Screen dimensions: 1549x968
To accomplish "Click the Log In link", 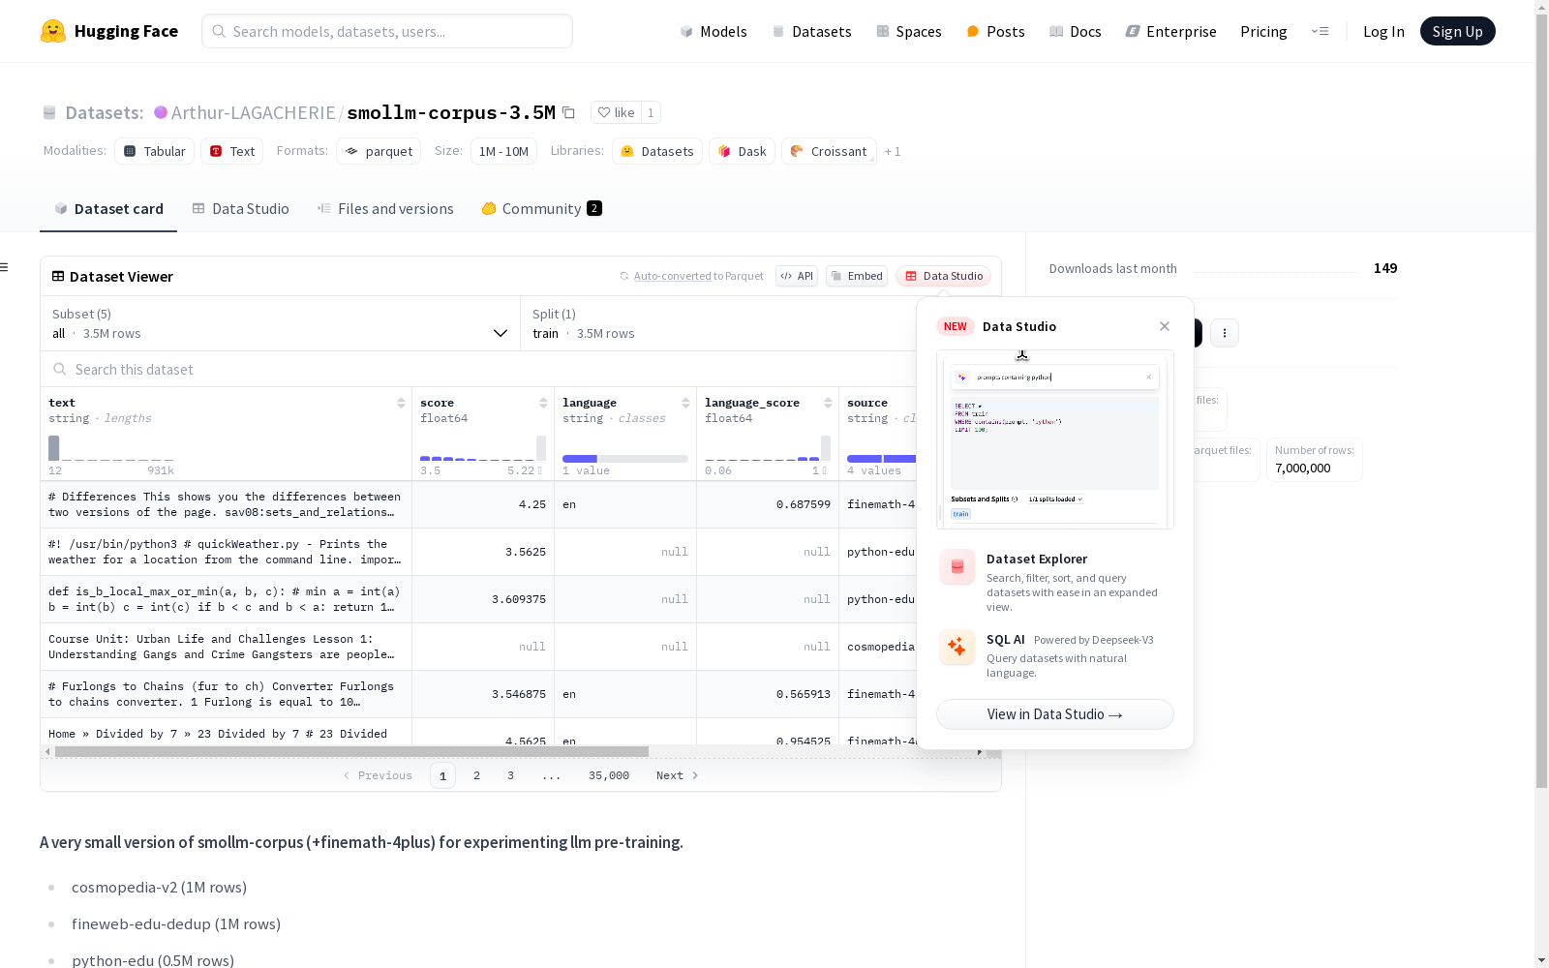I will (1383, 31).
